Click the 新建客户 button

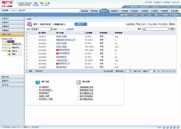(81, 24)
